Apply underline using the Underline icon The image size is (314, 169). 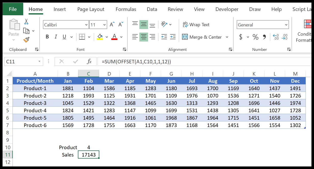[x=64, y=37]
